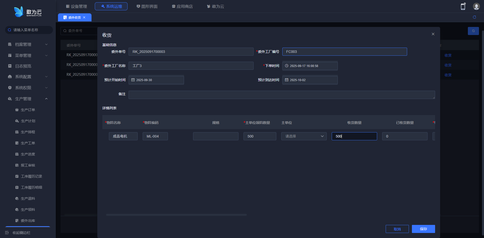Close the 委外收货 tab

point(84,17)
